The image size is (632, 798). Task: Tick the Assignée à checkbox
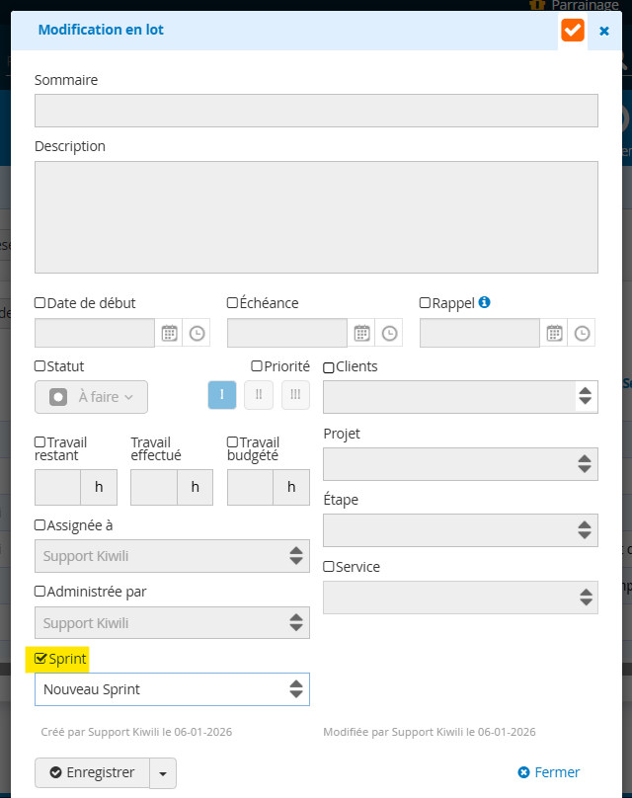(x=40, y=525)
